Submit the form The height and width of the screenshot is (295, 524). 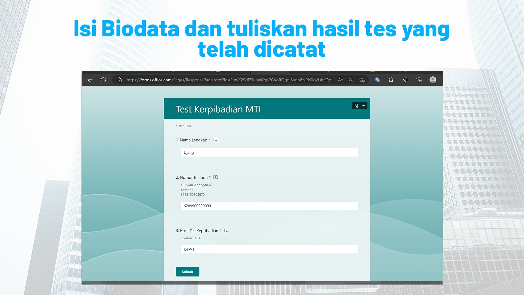[187, 272]
